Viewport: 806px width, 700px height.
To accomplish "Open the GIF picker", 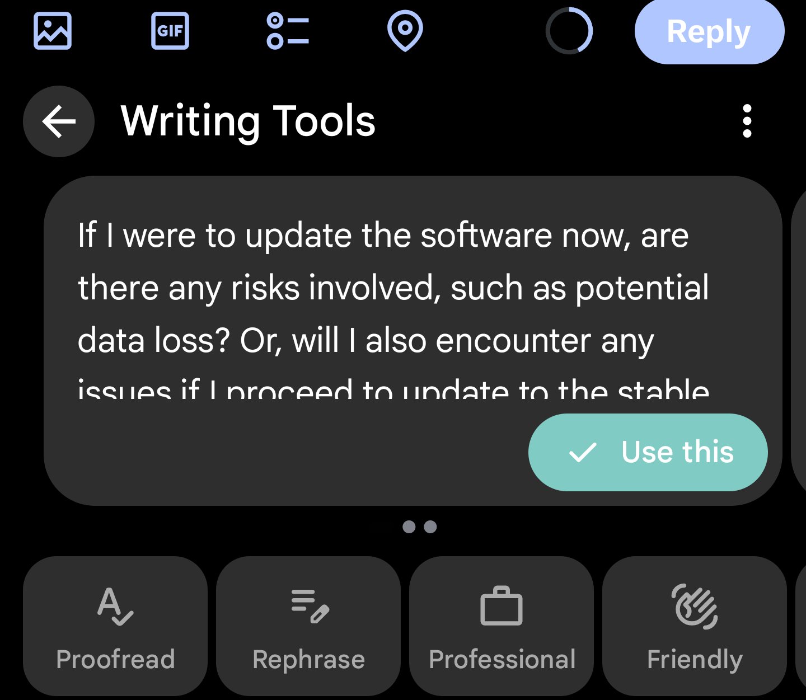I will 170,31.
